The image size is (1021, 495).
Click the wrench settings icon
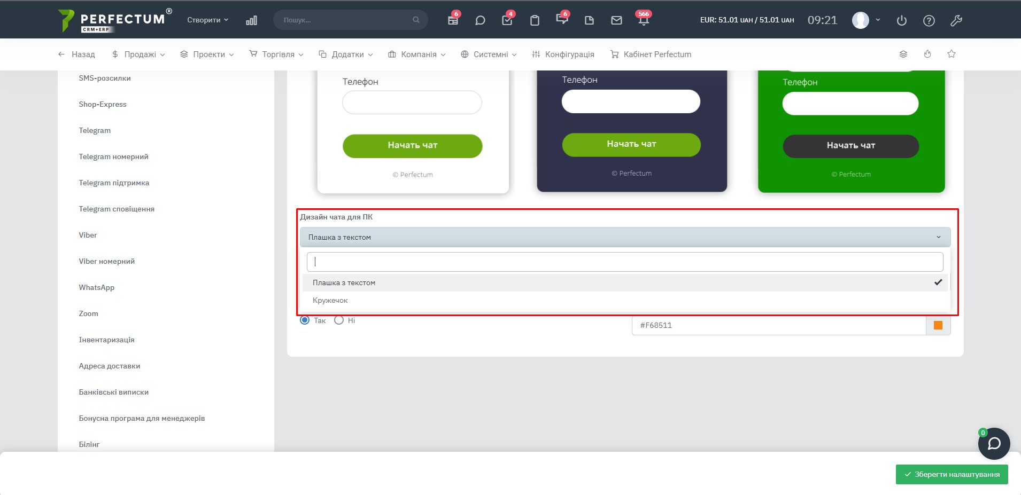coord(956,21)
